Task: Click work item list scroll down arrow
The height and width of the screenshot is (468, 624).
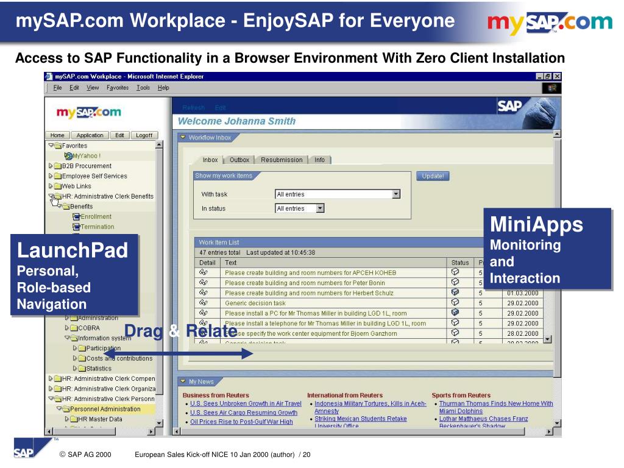Action: click(548, 339)
